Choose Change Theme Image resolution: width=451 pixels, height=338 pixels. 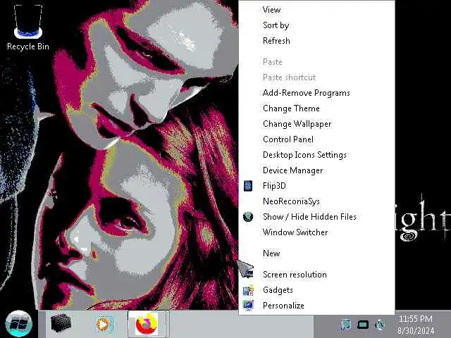(x=316, y=108)
